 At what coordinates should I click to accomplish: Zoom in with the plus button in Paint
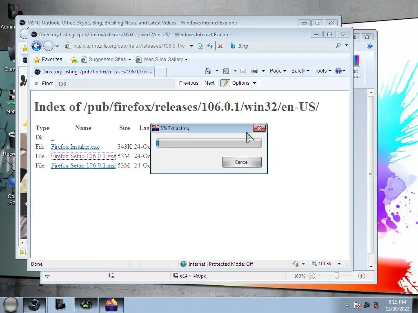pyautogui.click(x=362, y=276)
